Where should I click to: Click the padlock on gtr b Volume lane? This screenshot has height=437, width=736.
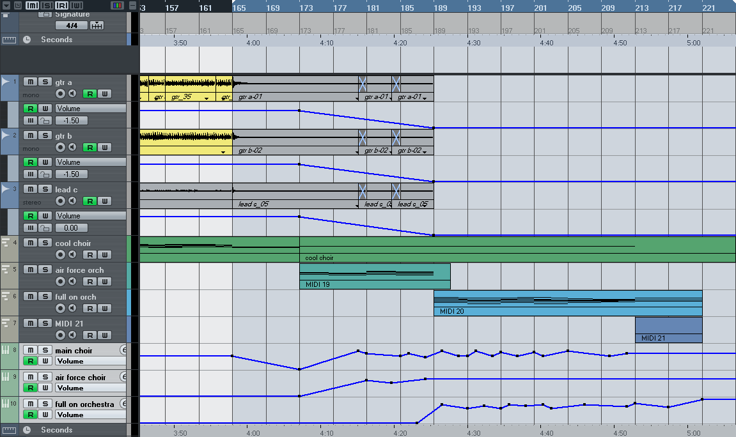pyautogui.click(x=45, y=174)
